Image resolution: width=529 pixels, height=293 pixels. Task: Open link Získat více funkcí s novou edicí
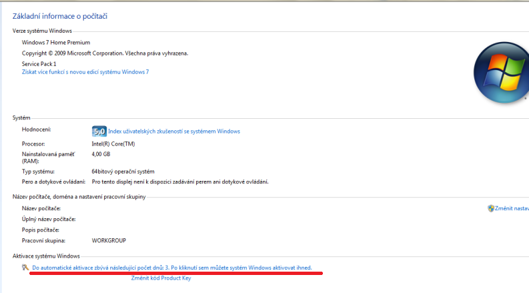(x=85, y=71)
